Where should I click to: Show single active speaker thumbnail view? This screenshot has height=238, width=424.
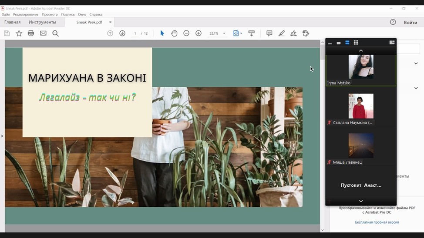click(339, 43)
